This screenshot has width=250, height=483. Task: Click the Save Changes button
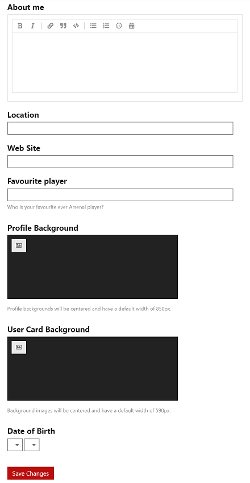pyautogui.click(x=31, y=473)
